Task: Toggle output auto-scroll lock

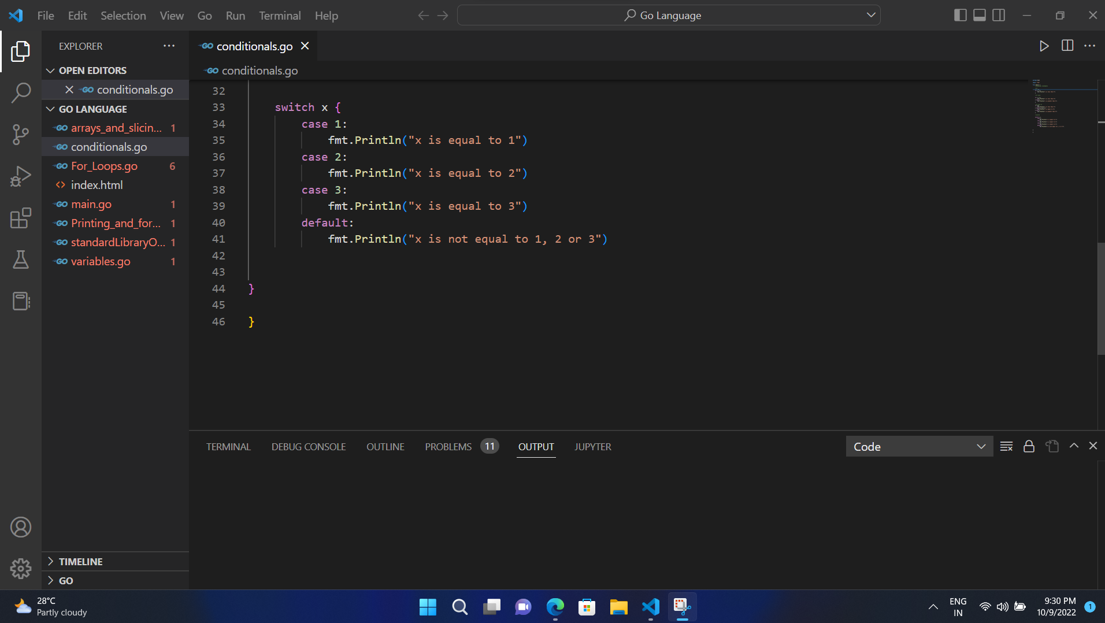Action: [x=1029, y=446]
